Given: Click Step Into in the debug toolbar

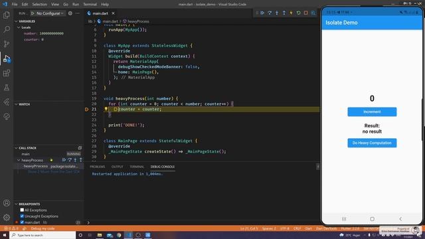Looking at the screenshot, I should (277, 13).
